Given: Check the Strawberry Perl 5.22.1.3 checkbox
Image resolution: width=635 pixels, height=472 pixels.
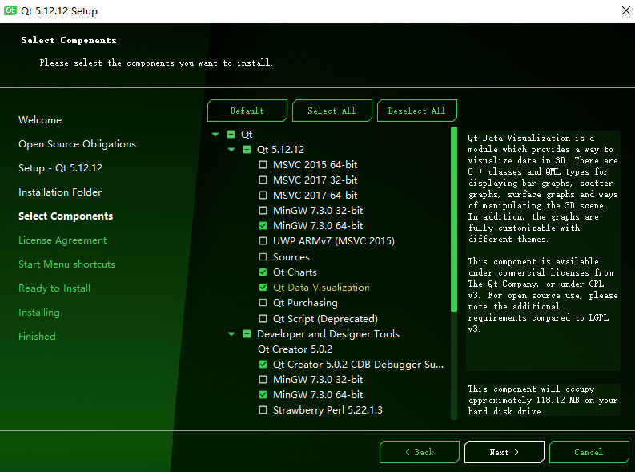Looking at the screenshot, I should 263,410.
